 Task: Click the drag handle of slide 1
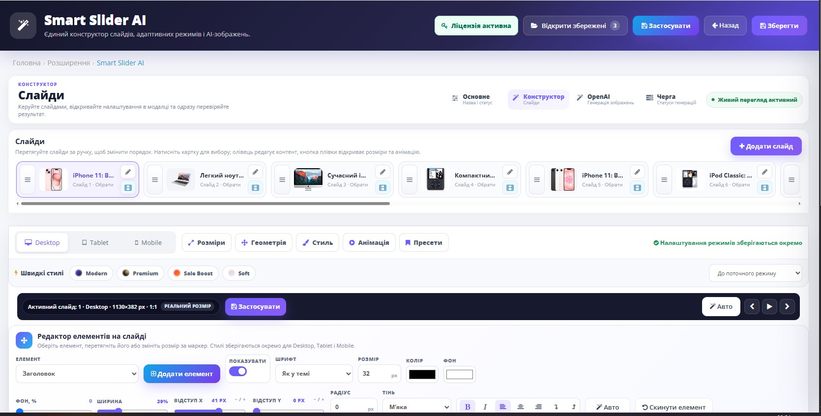pyautogui.click(x=28, y=179)
